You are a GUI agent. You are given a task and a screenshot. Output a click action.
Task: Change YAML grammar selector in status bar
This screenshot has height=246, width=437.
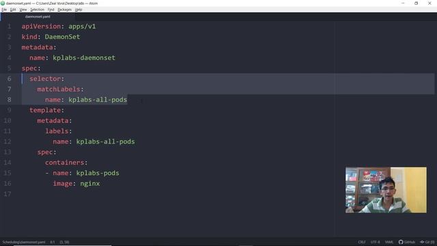(389, 242)
